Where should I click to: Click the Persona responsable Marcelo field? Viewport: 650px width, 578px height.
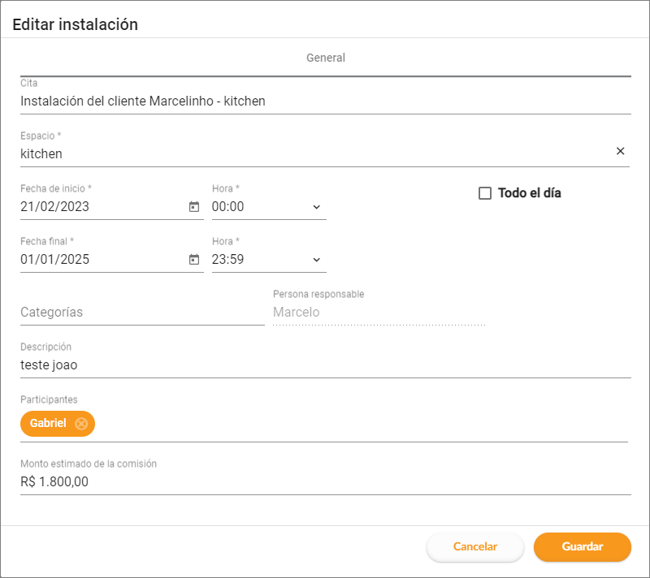(x=379, y=313)
